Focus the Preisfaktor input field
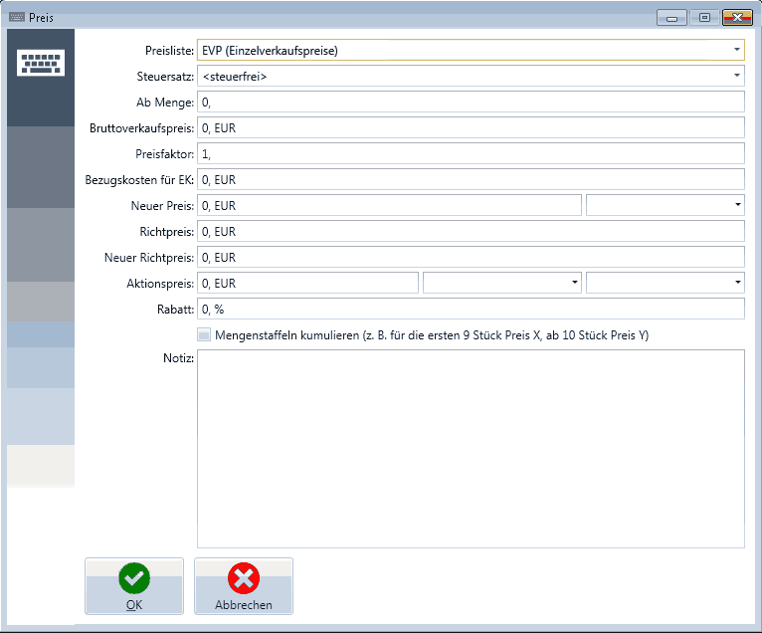 click(x=471, y=153)
